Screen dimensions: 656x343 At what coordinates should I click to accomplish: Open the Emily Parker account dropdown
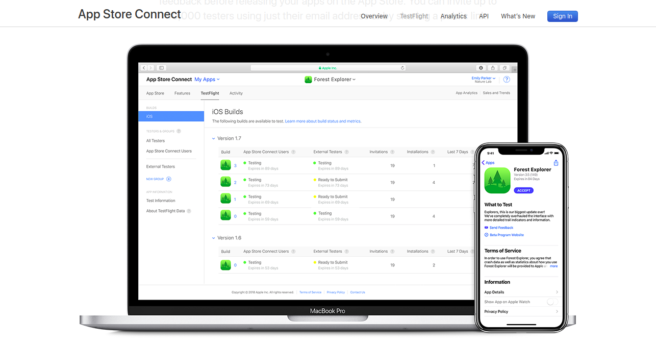coord(484,78)
